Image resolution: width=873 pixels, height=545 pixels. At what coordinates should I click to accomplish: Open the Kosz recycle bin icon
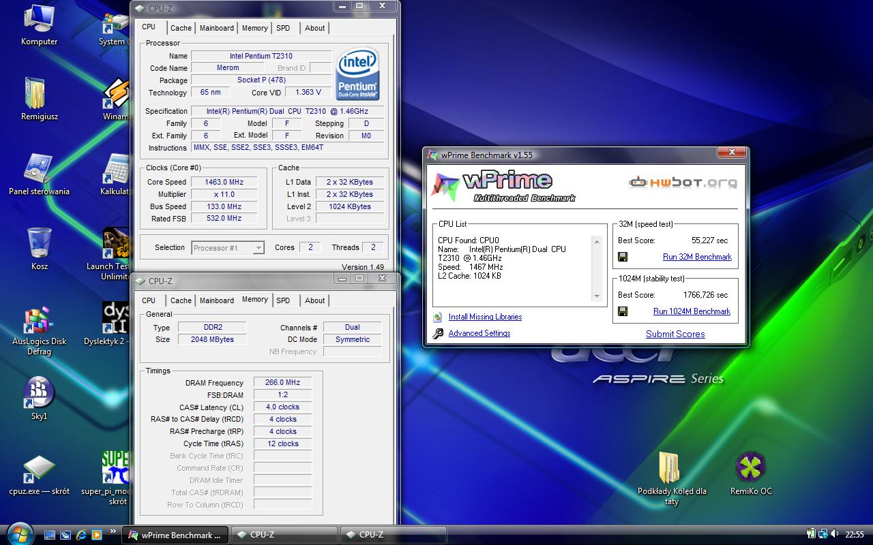click(x=39, y=243)
